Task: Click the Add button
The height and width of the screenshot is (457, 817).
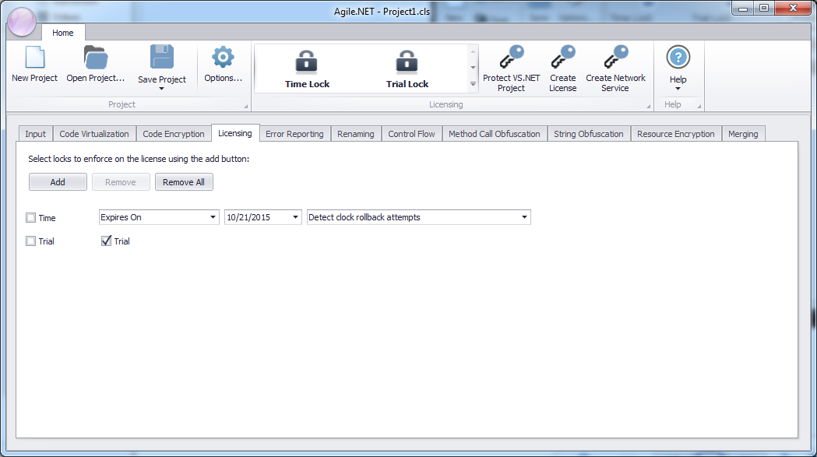Action: 58,181
